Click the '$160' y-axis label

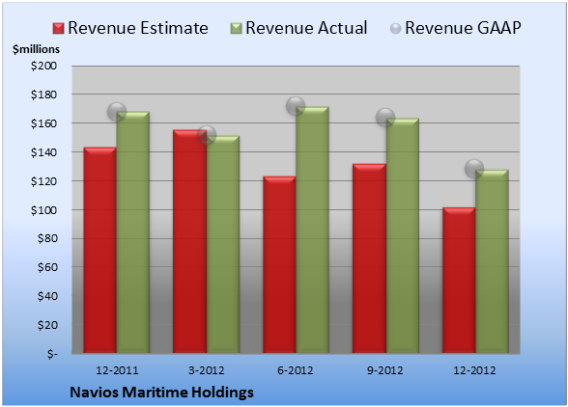coord(43,123)
